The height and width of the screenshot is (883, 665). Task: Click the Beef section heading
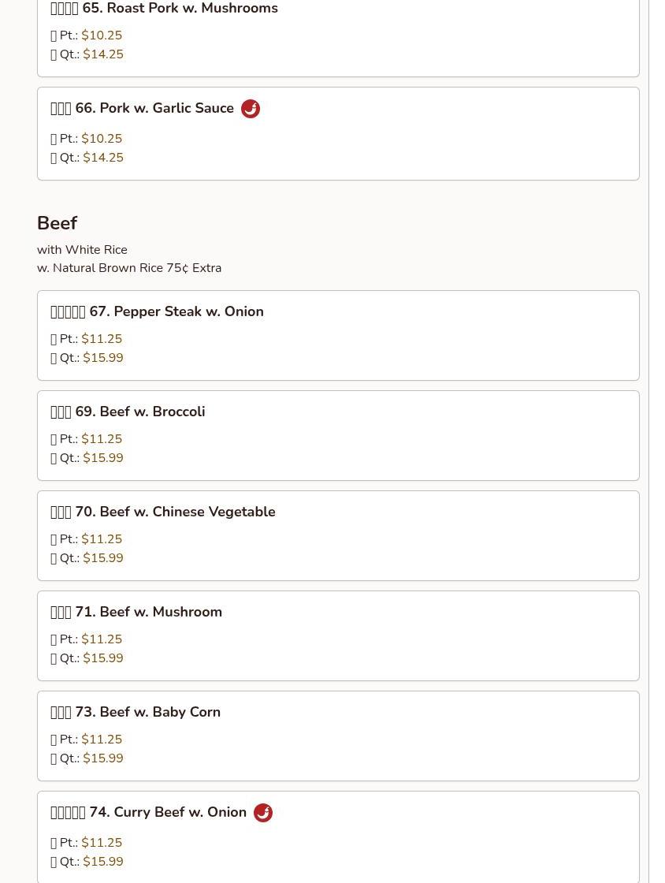[x=58, y=223]
